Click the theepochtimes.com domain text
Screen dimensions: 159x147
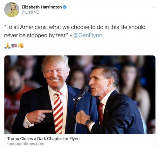(x=26, y=144)
